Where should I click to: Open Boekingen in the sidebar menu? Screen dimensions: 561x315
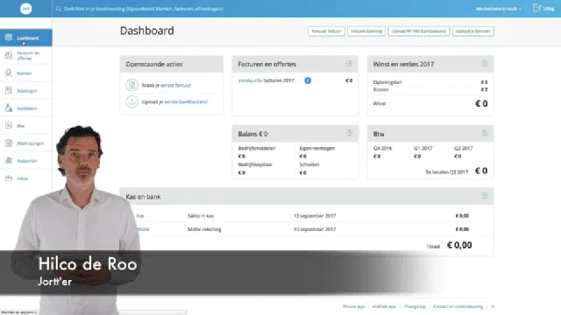click(26, 91)
